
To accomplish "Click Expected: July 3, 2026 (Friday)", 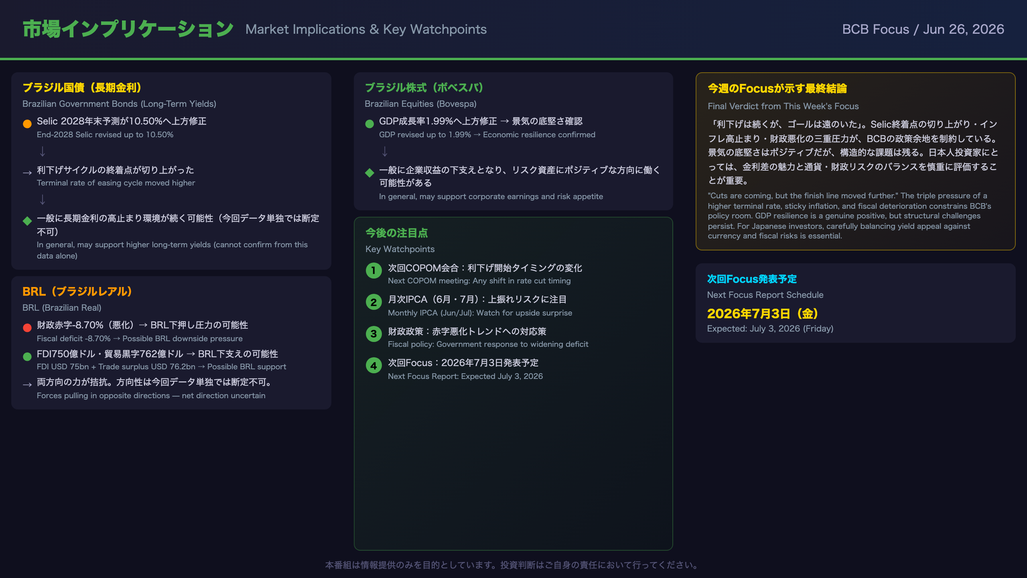I will [x=770, y=329].
